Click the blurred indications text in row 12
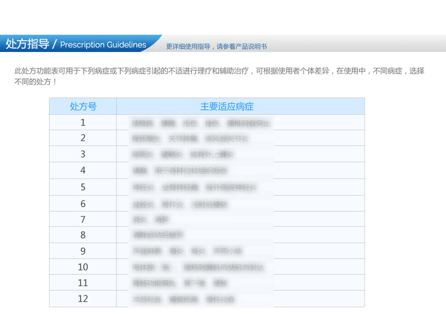 coord(183,299)
